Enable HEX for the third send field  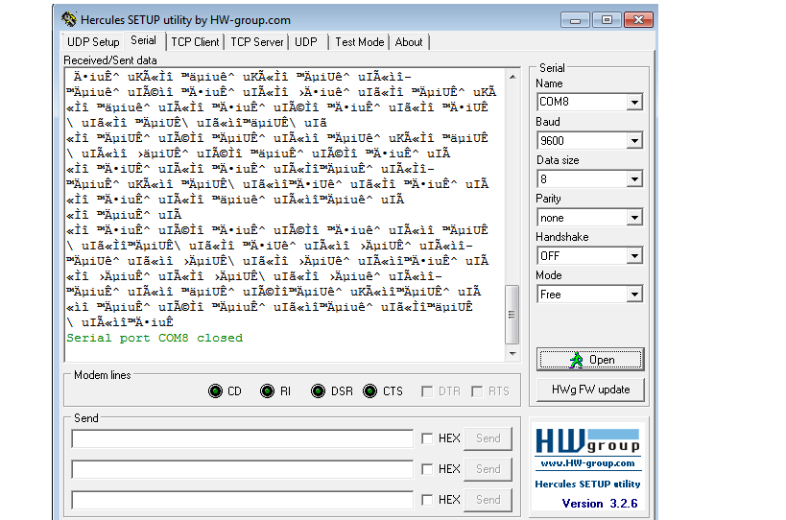427,500
